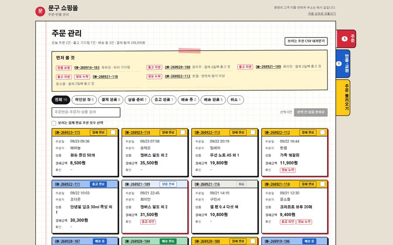Filter by 배송 완료 5
Screen dimensions: 393x245
213,99
